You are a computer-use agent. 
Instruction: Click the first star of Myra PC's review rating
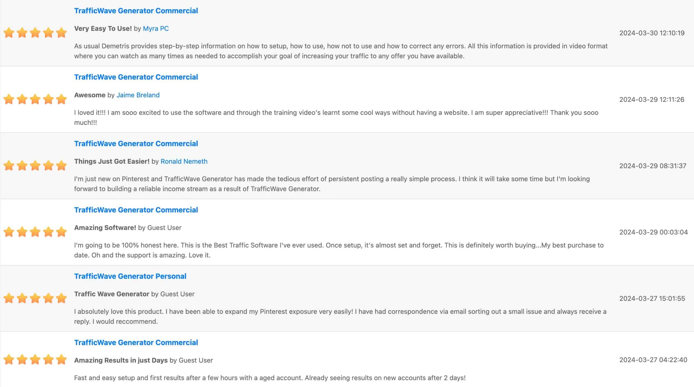click(9, 33)
